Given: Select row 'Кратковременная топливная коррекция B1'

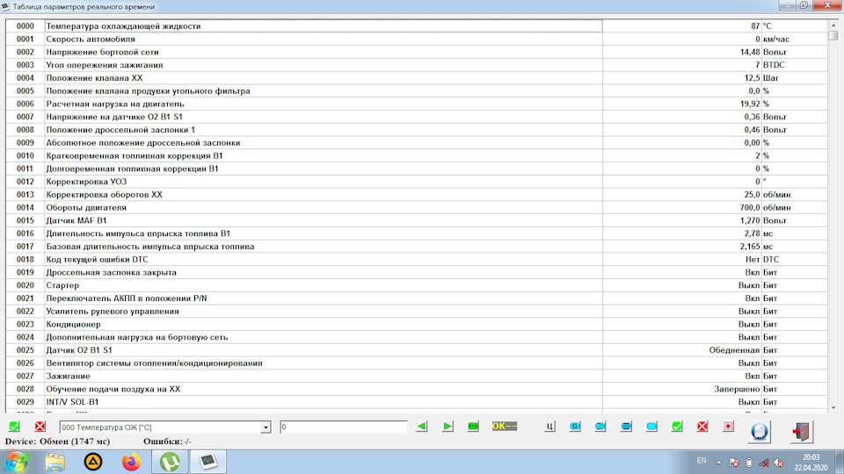Looking at the screenshot, I should (x=417, y=156).
